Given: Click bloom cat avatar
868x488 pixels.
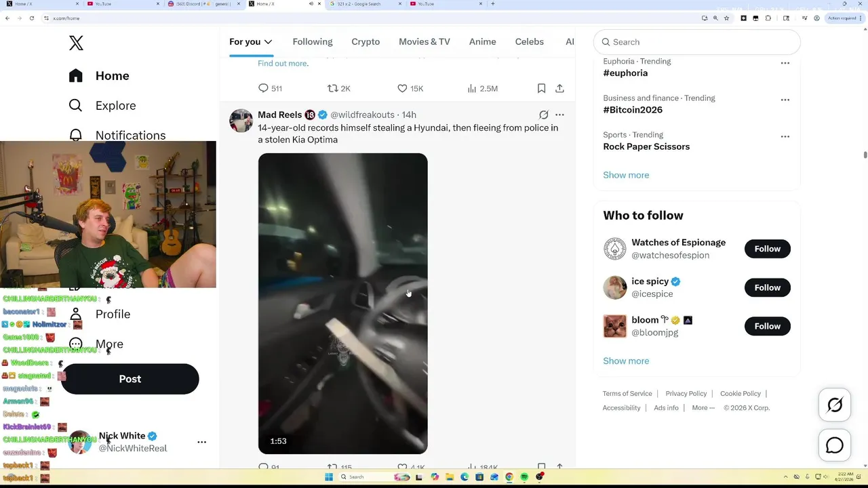Looking at the screenshot, I should [x=615, y=326].
